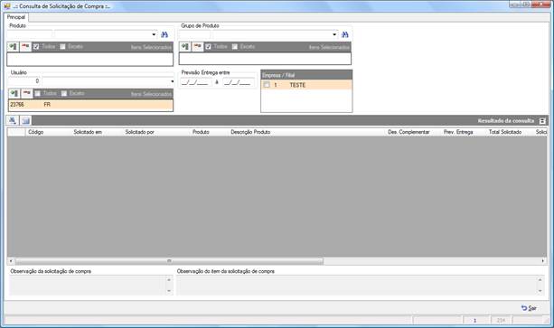Click the Produto selected-items list box
This screenshot has height=328, width=554.
90,59
